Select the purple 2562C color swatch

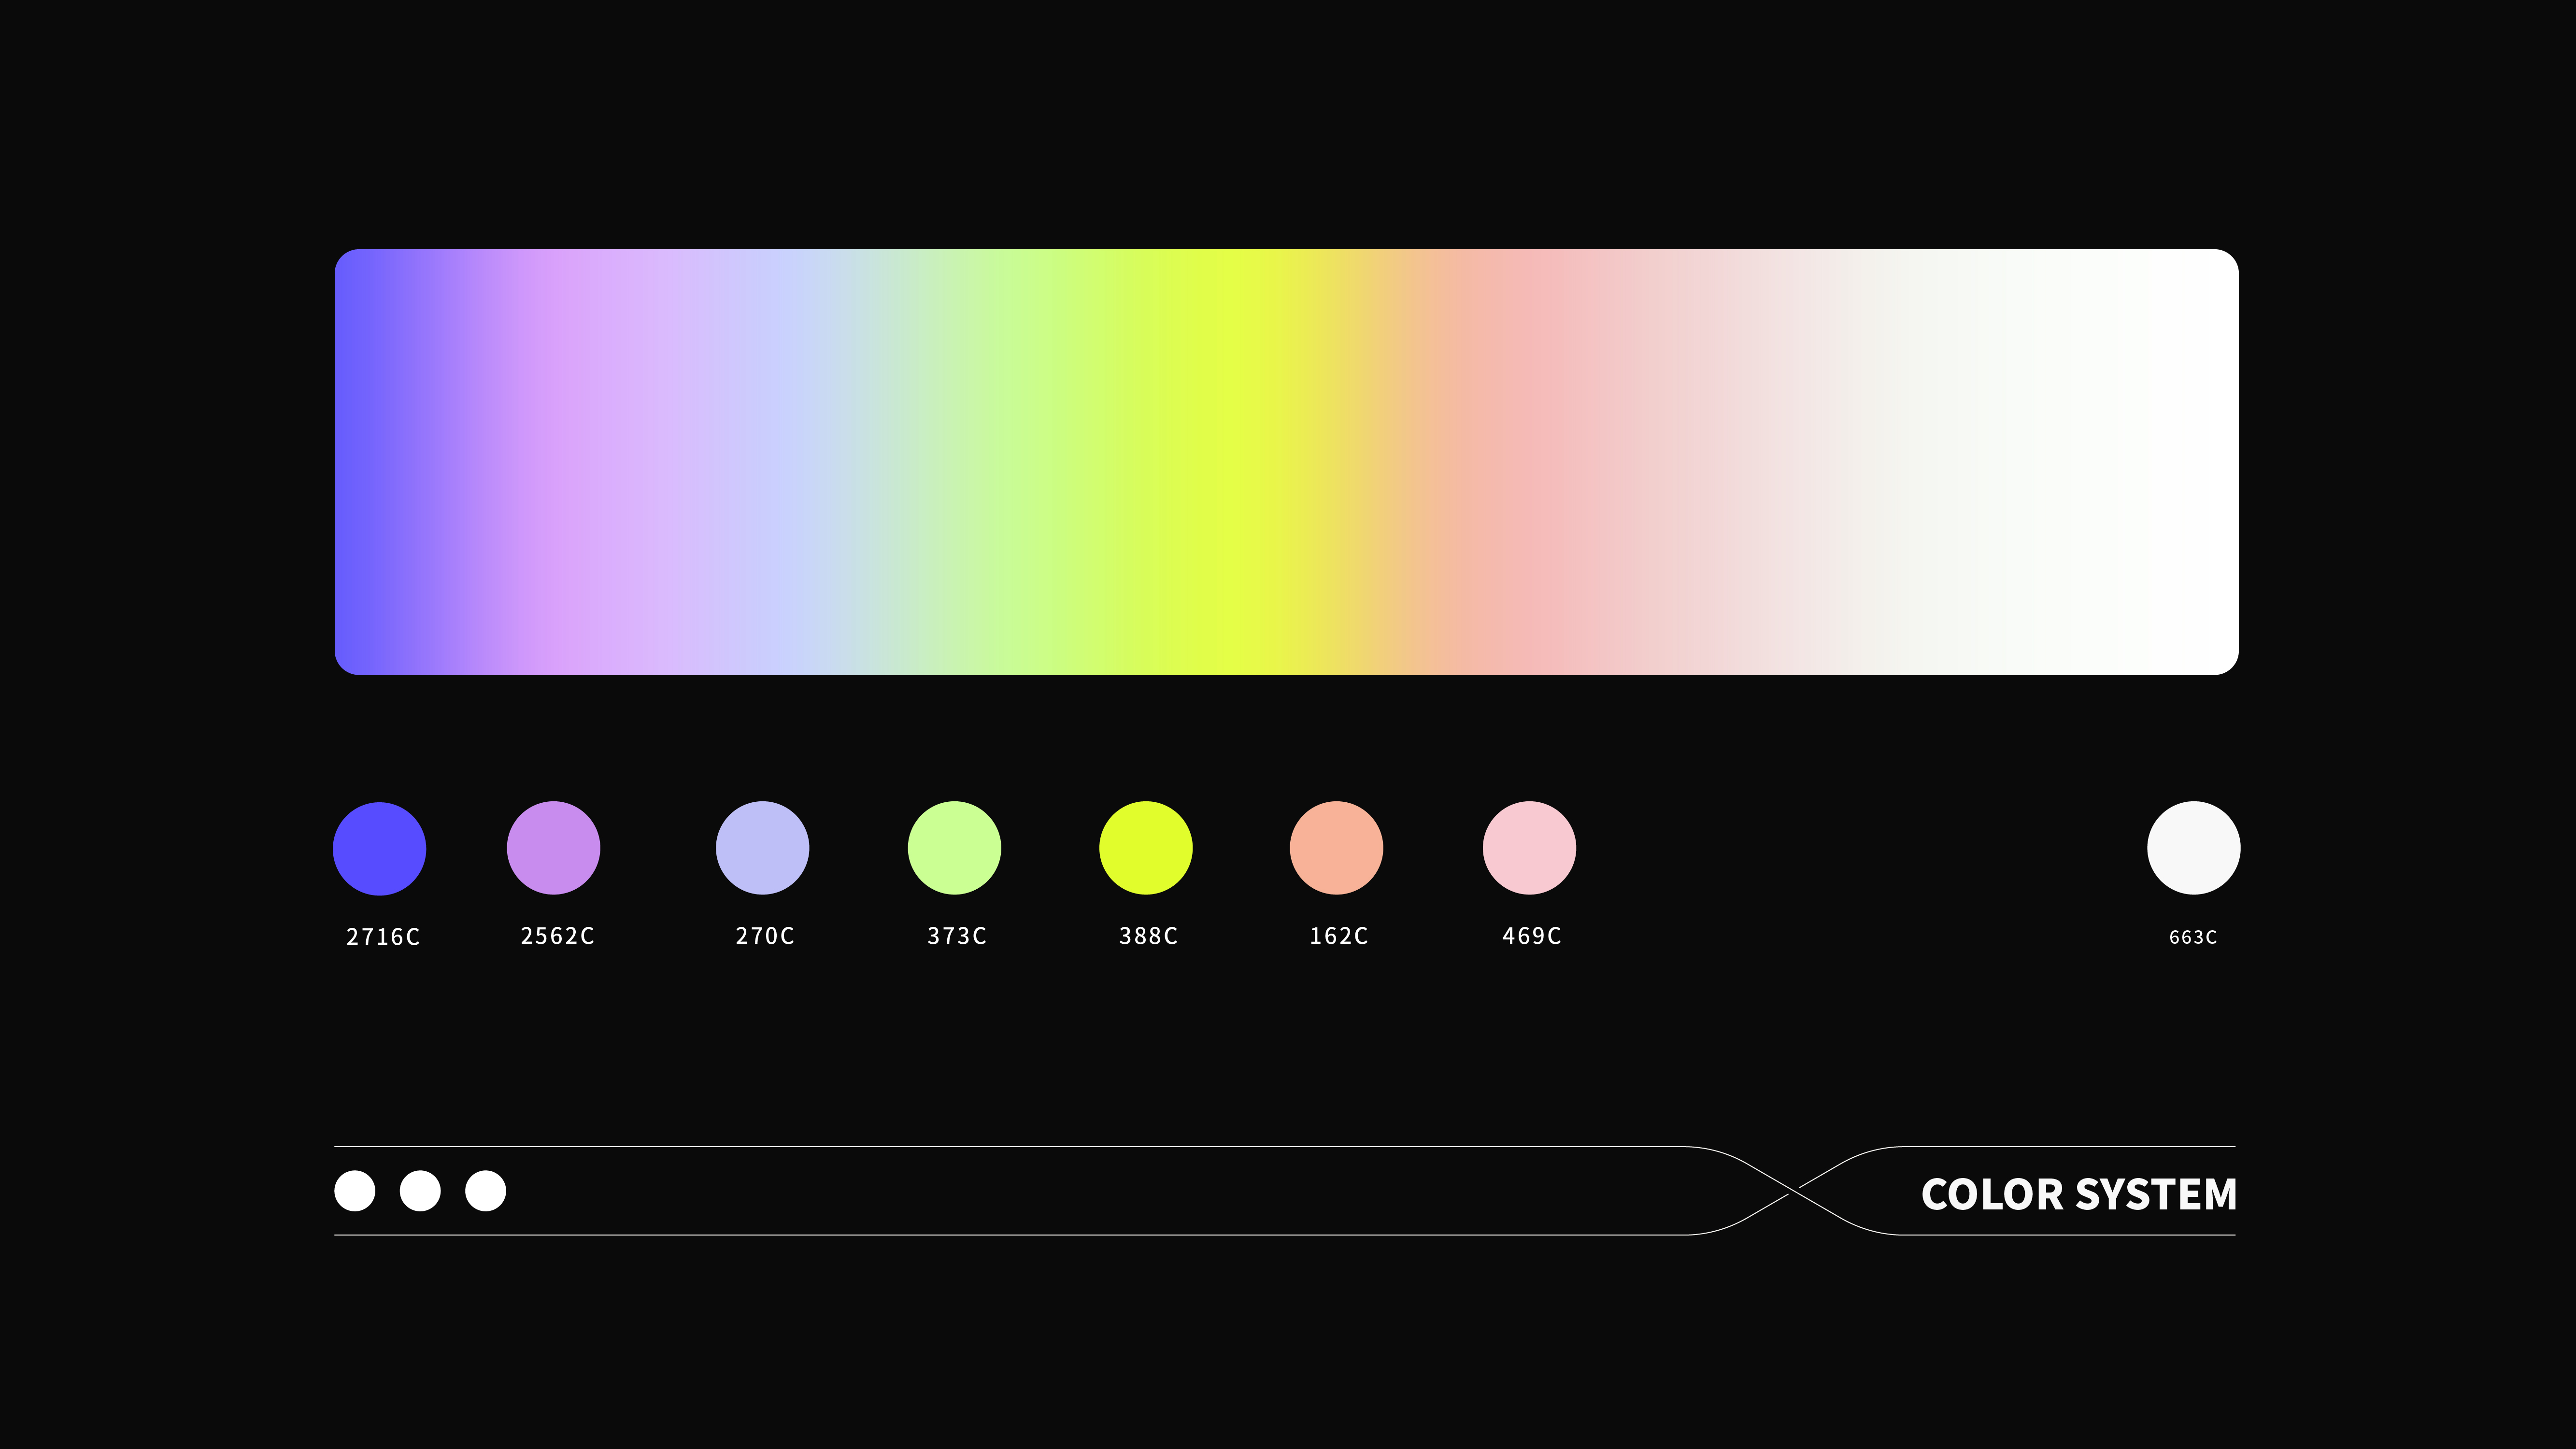[554, 848]
